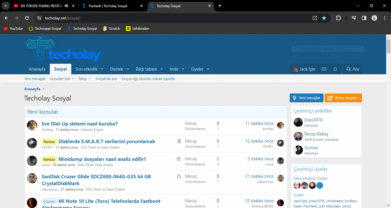Viewport: 391px width, 208px height.
Task: Click the open-in-app icon in address bar
Action: click(315, 18)
